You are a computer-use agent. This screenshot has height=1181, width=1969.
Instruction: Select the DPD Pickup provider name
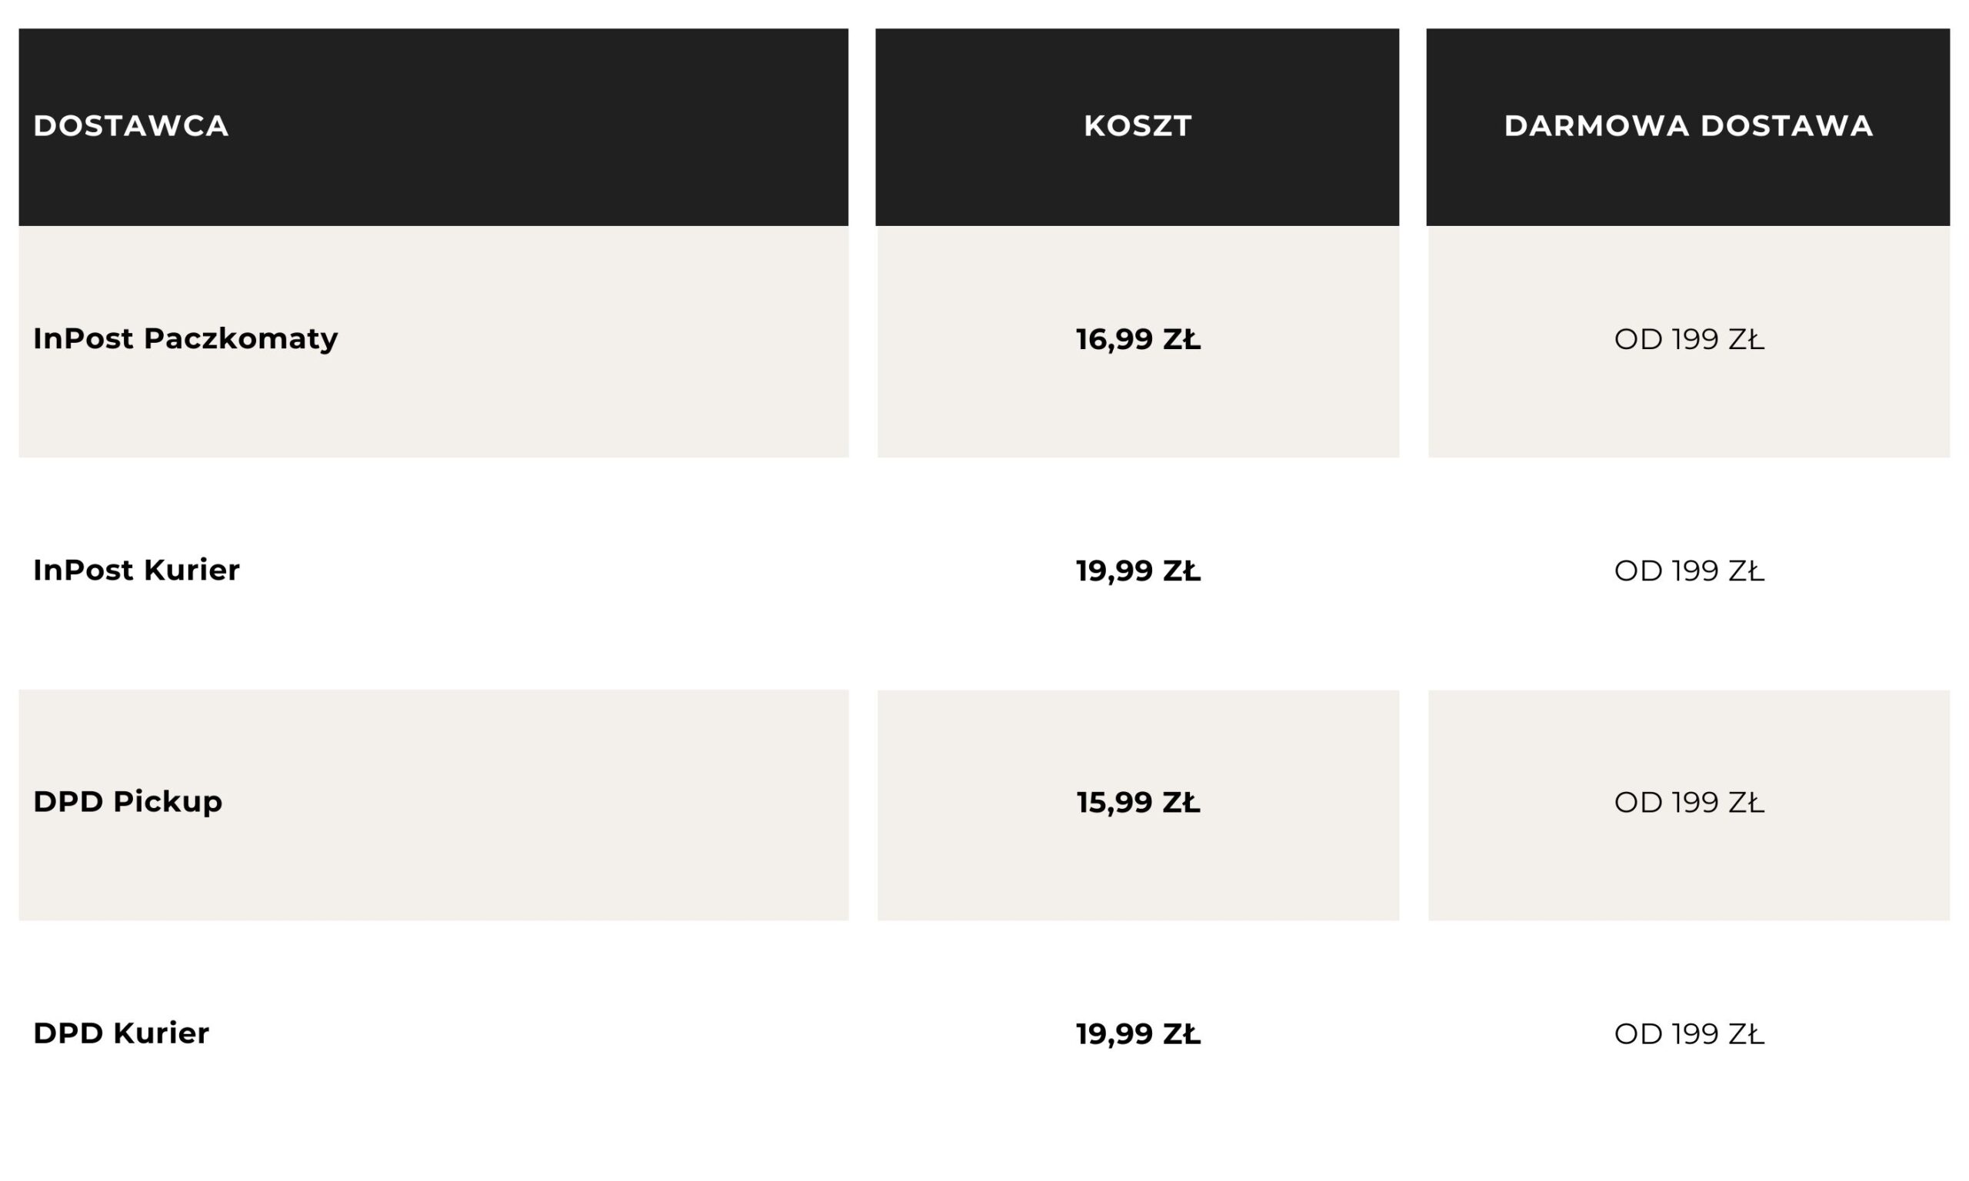[x=128, y=801]
